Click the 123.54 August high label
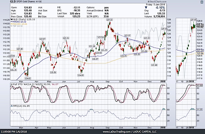The width and height of the screenshot is (205, 134). tap(100, 37)
